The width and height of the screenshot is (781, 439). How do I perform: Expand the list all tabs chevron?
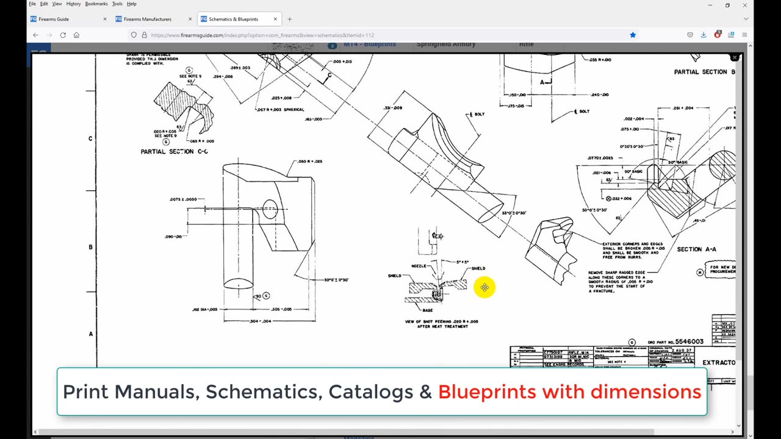pyautogui.click(x=746, y=19)
